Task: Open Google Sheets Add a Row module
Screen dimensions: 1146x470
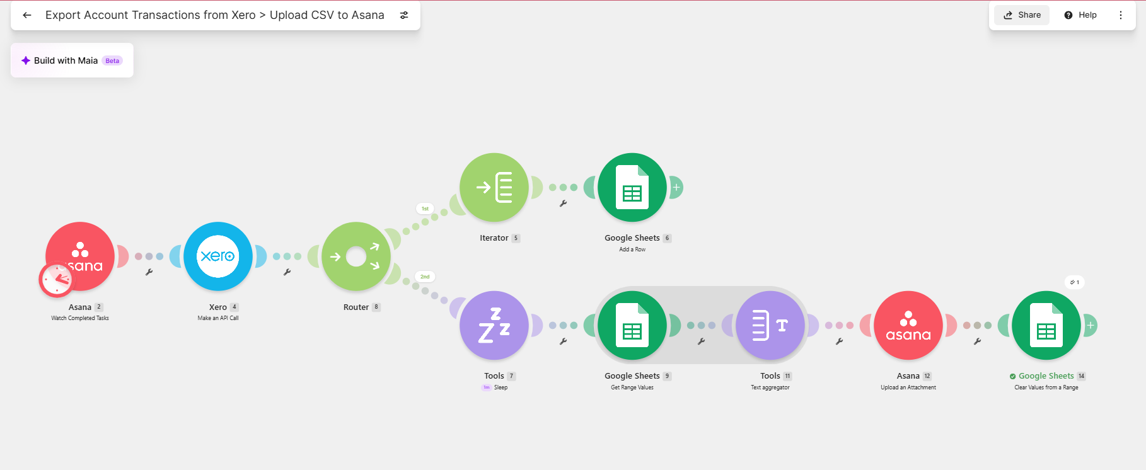Action: (x=632, y=187)
